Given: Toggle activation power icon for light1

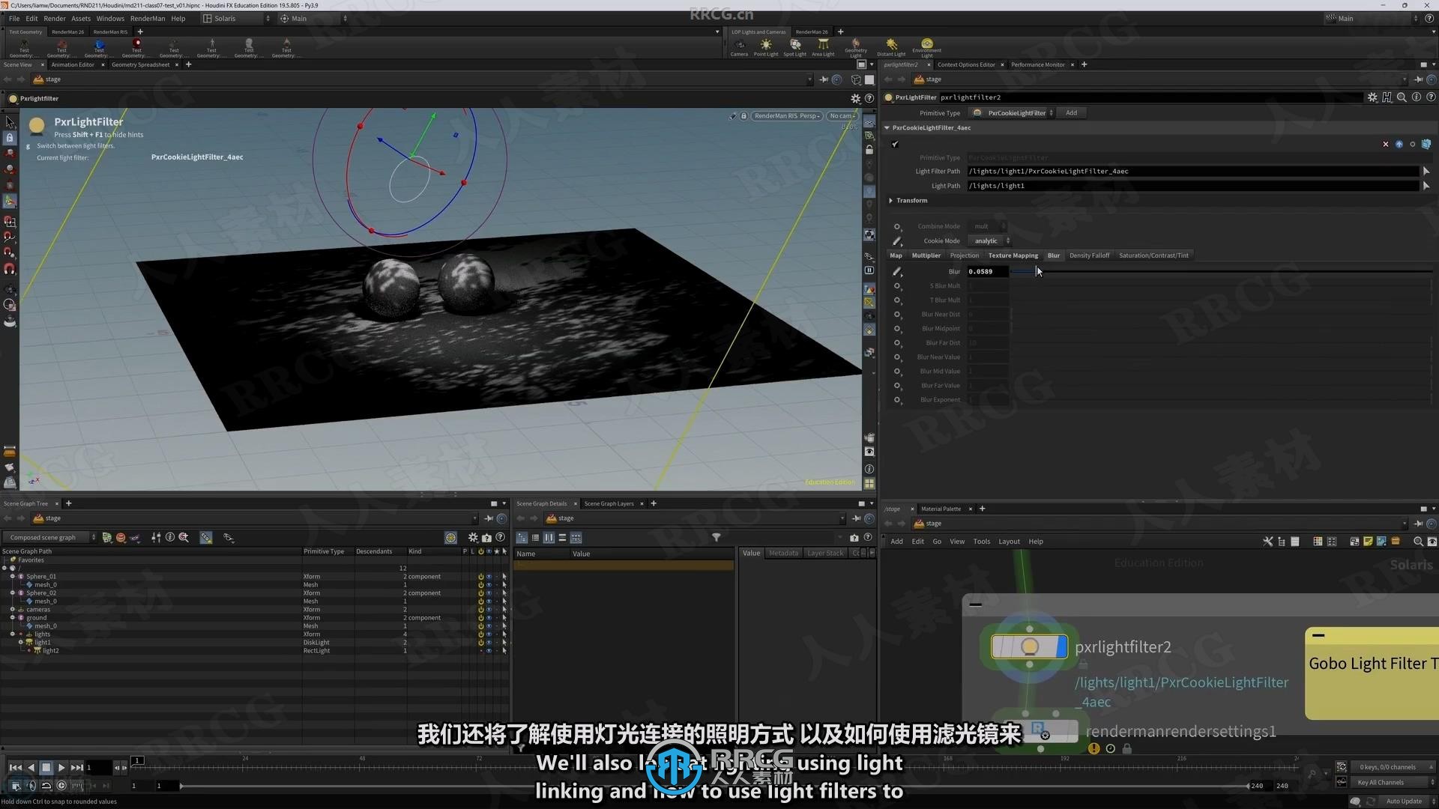Looking at the screenshot, I should pos(480,643).
